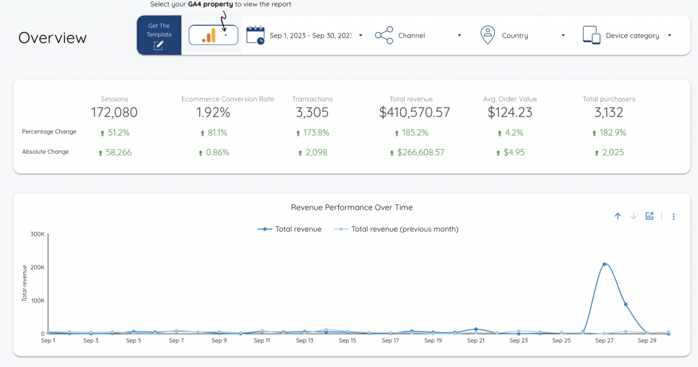The width and height of the screenshot is (698, 367).
Task: Click the Ecommerce Conversion Rate label
Action: [228, 99]
